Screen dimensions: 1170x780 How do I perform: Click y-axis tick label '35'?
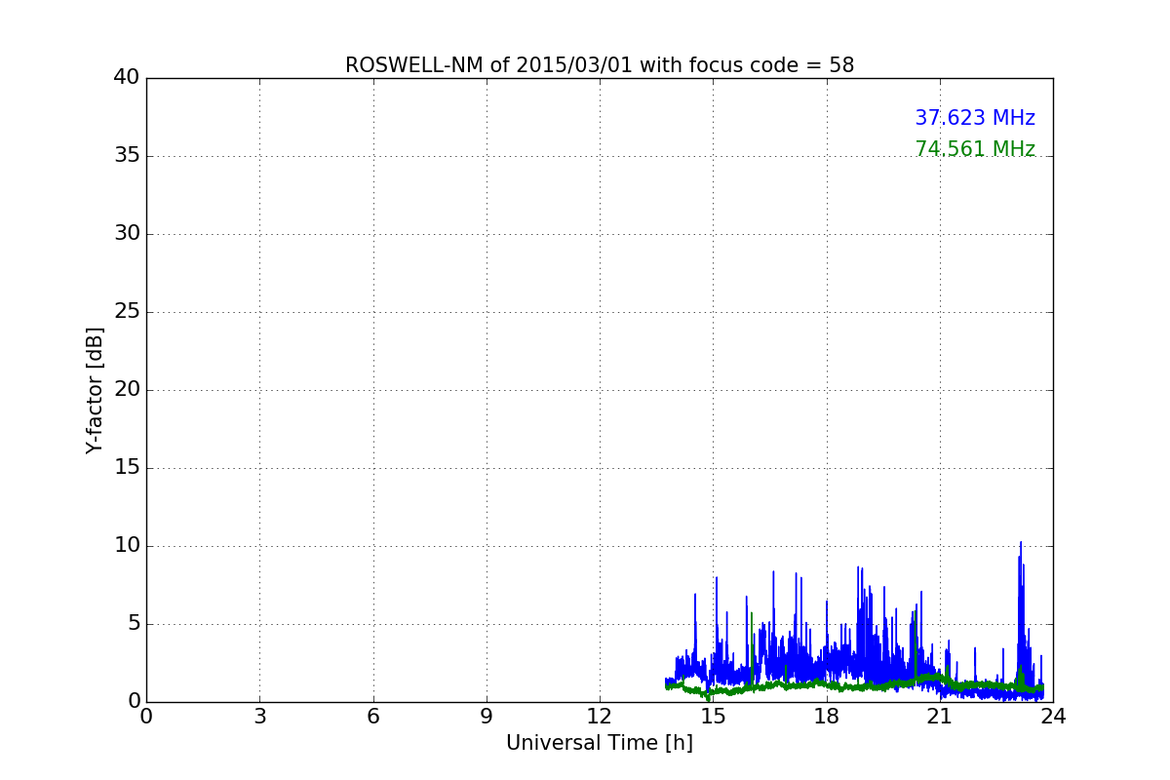[127, 156]
